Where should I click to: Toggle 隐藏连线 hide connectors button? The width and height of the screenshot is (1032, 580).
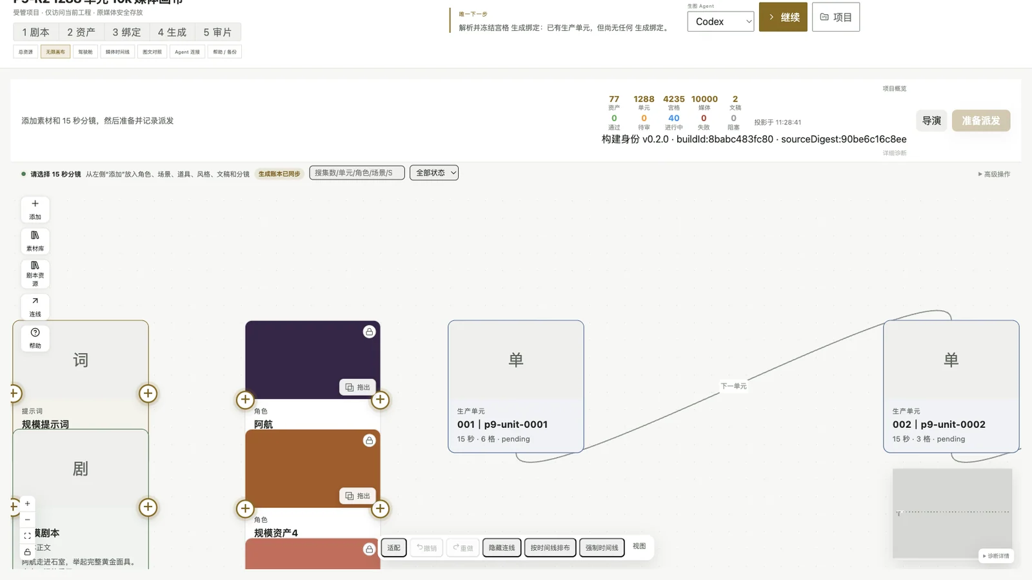click(501, 548)
